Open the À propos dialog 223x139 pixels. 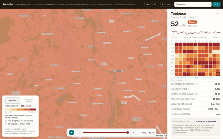pyautogui.click(x=166, y=4)
